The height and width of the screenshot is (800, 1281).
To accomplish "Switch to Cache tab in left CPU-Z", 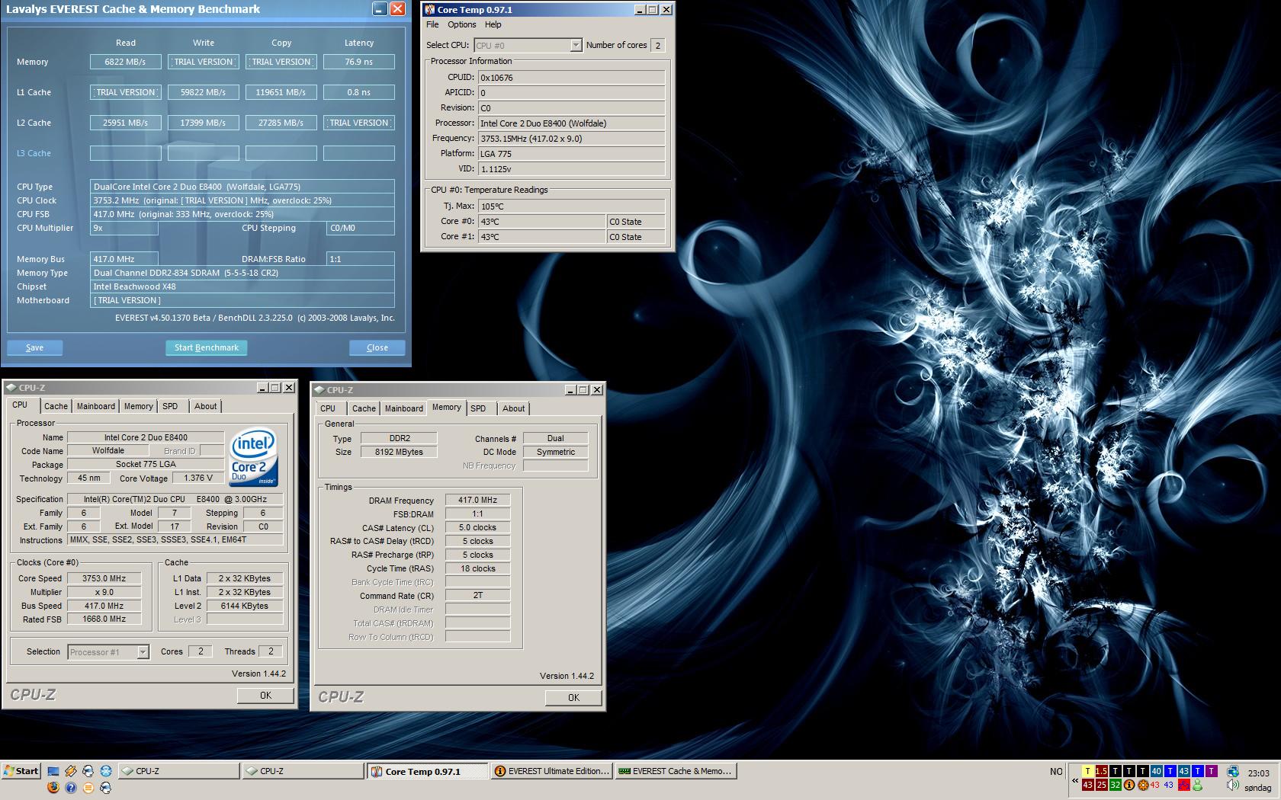I will (56, 407).
